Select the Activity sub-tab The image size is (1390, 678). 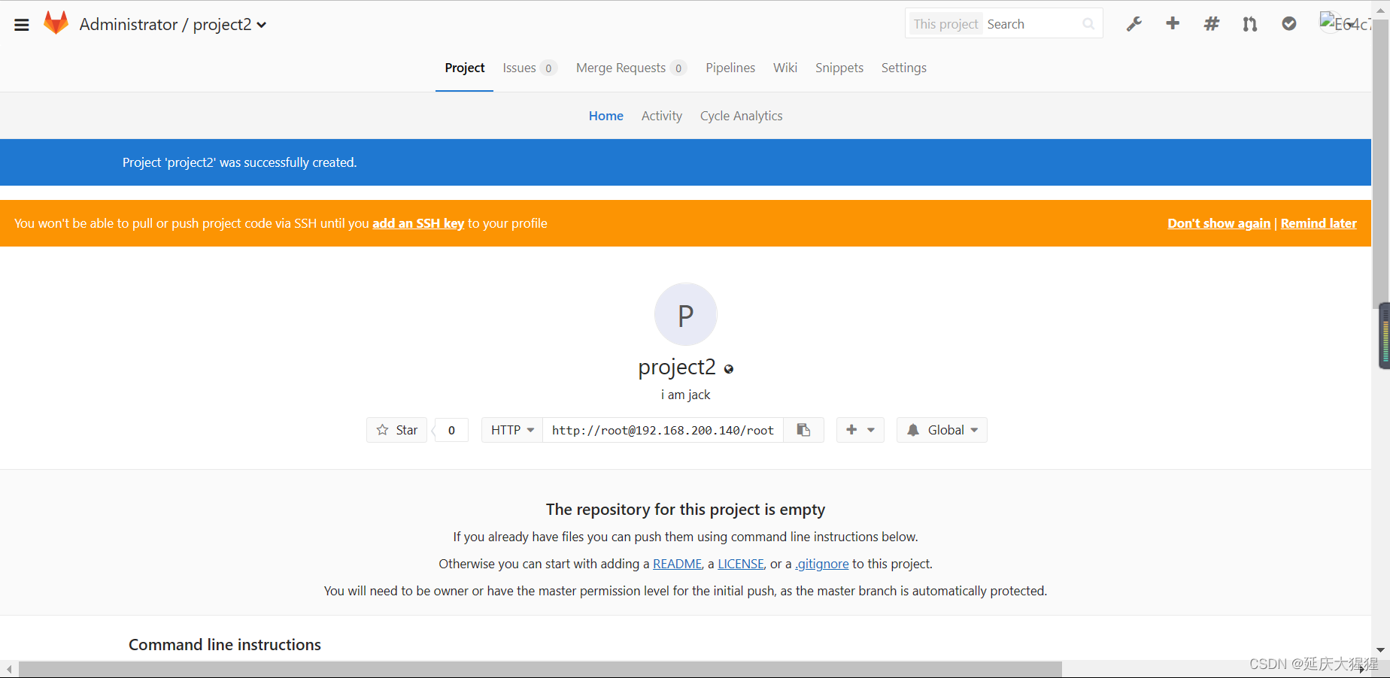[x=662, y=116]
